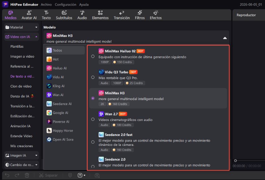Open Extende Video
The width and height of the screenshot is (265, 180).
coord(21,136)
